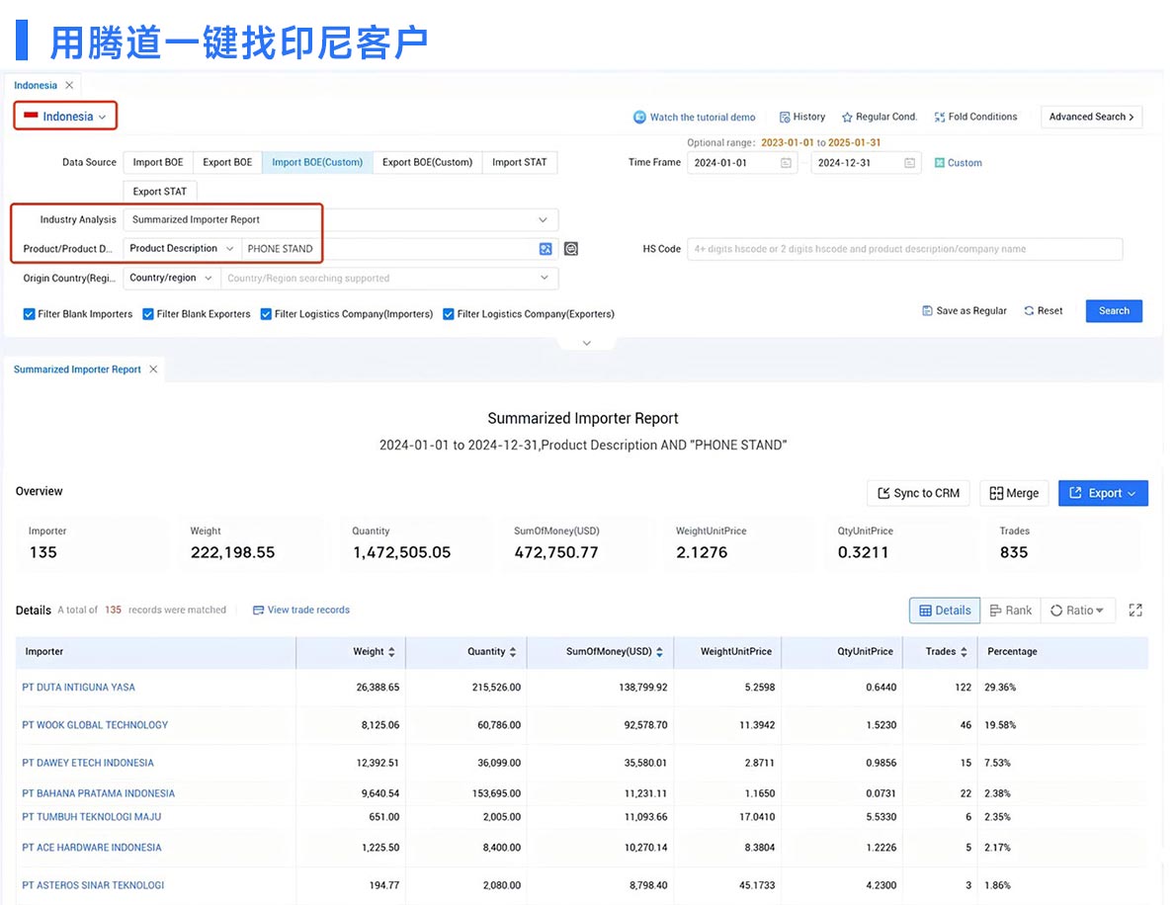
Task: Open the Ratio dropdown
Action: (1077, 611)
